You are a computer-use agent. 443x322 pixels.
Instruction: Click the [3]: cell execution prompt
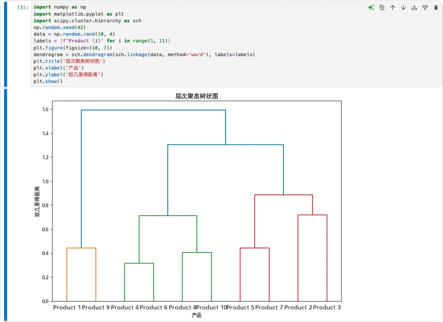pos(23,7)
